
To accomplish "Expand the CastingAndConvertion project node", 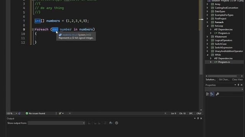I will click(207, 8).
